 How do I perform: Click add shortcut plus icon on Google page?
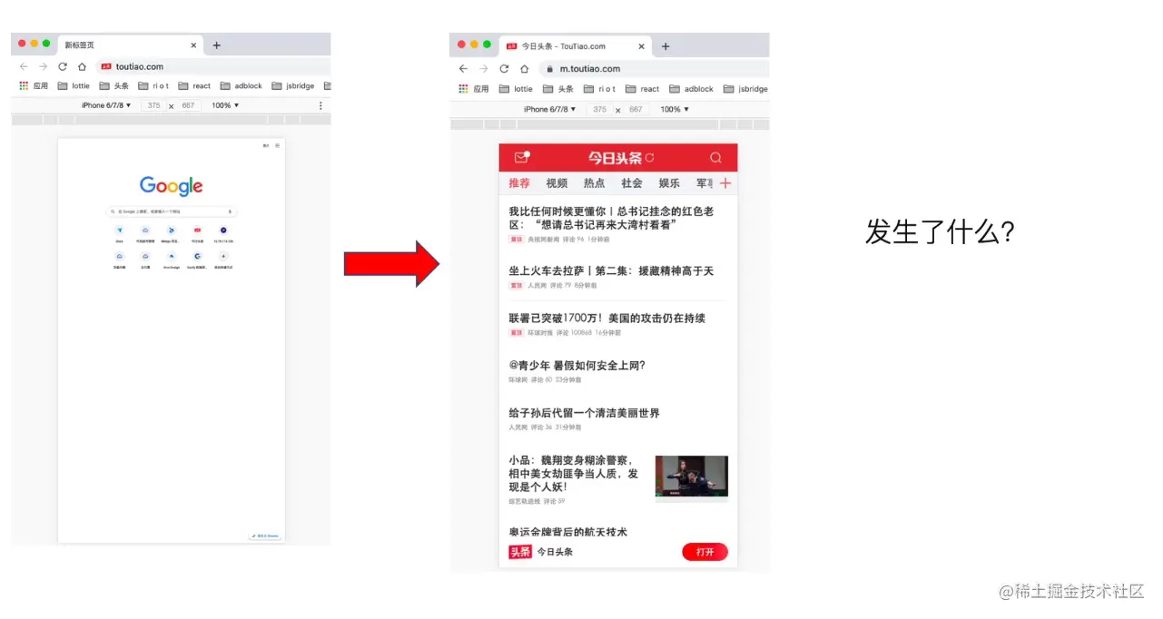pyautogui.click(x=223, y=256)
